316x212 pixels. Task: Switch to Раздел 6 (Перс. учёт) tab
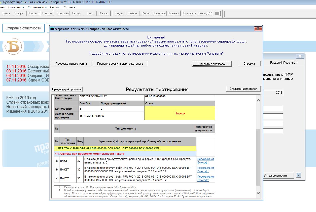click(284, 63)
